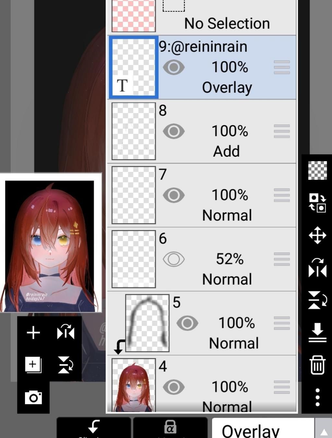Image resolution: width=332 pixels, height=438 pixels.
Task: Tap layer 5 "100%" opacity value
Action: [237, 323]
